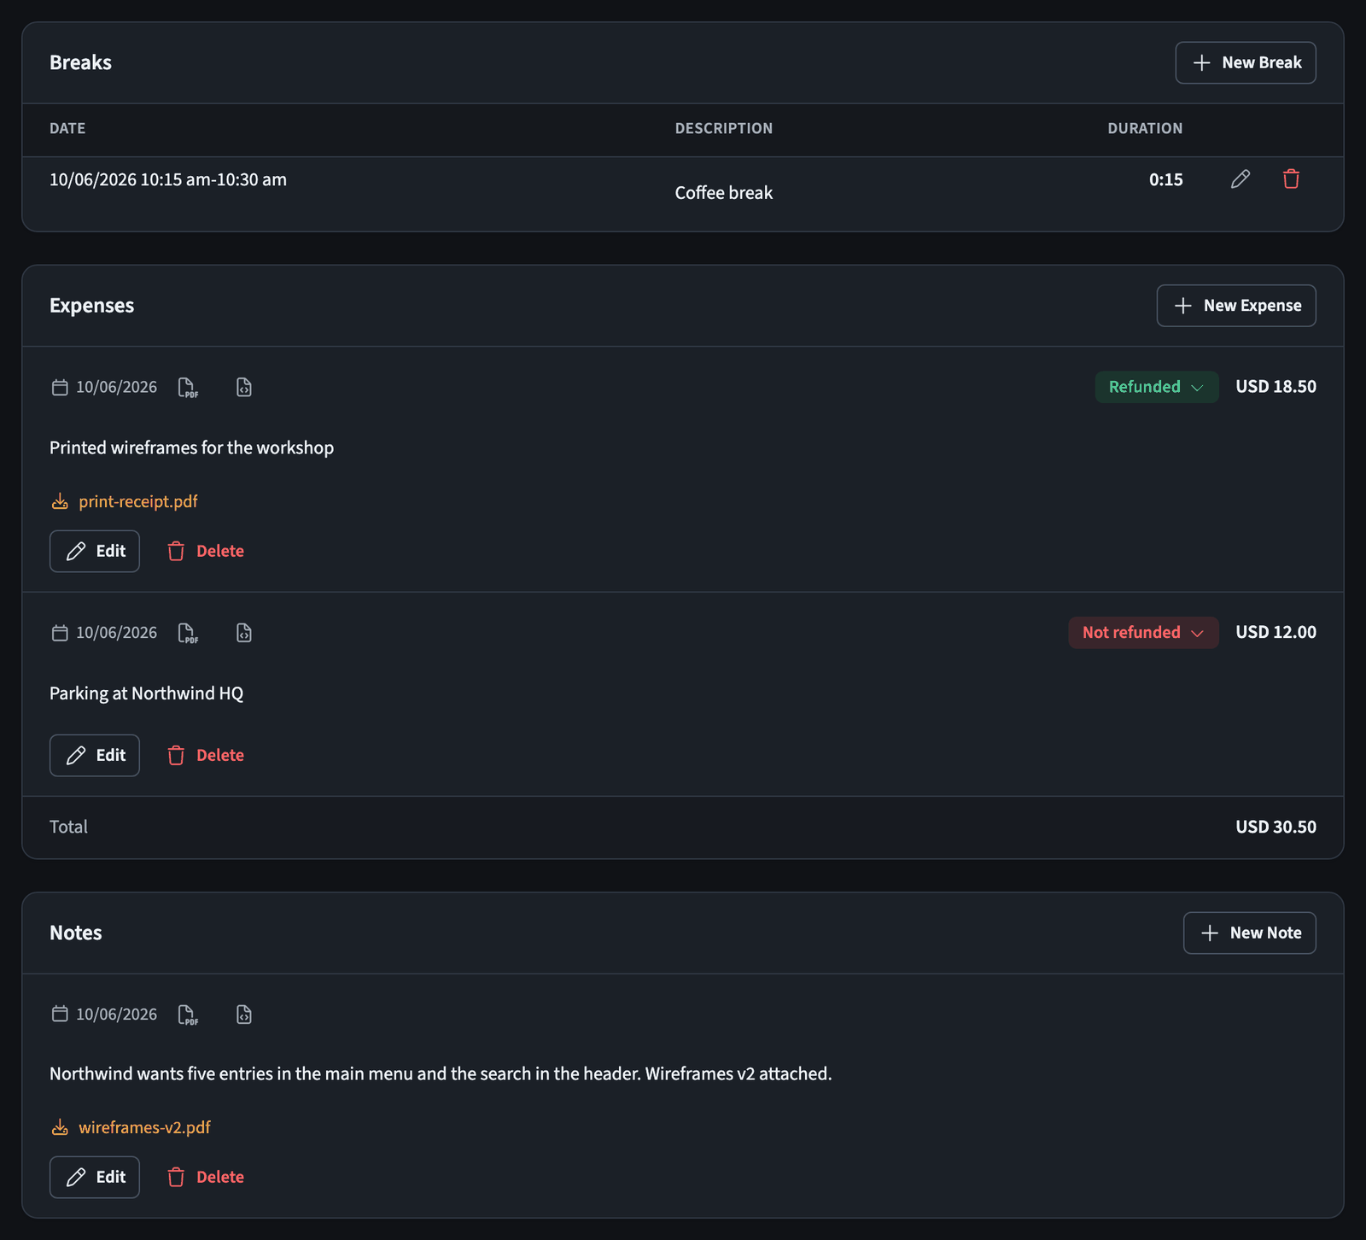Screen dimensions: 1366x1240
Task: Select the 10:15 am-10:30 am break date
Action: [x=168, y=179]
